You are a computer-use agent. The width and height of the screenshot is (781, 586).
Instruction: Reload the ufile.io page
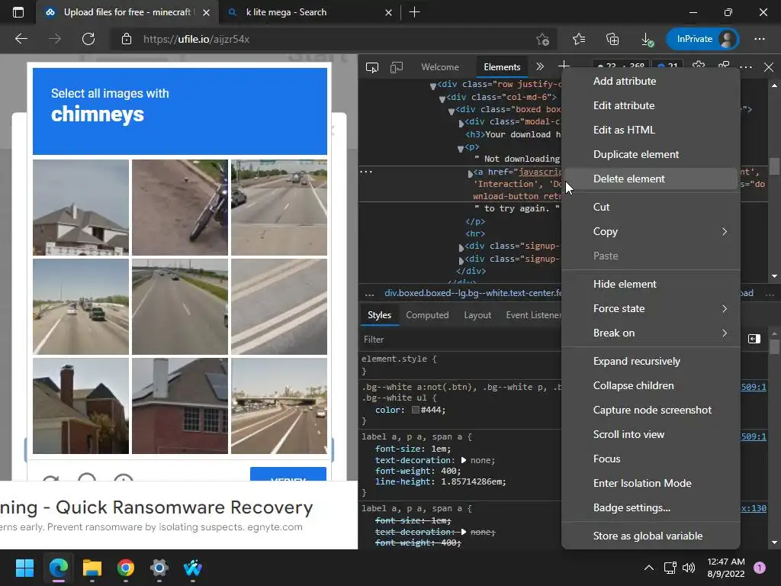[88, 39]
